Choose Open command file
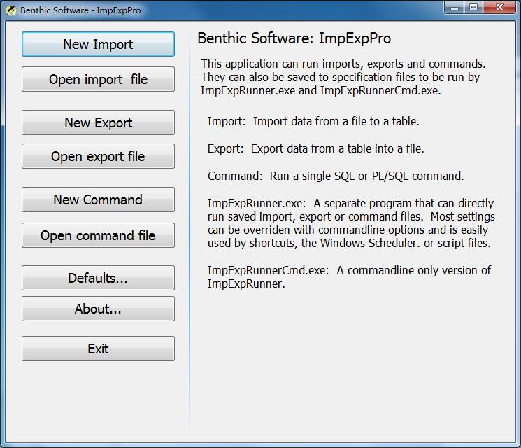Screen dimensions: 521x448 tap(98, 235)
